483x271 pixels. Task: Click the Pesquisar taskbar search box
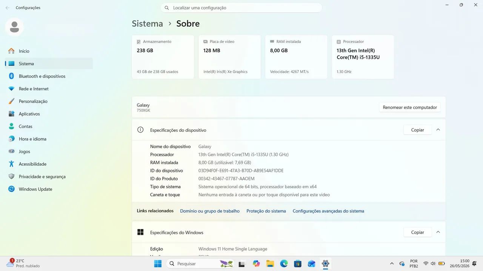tap(200, 263)
